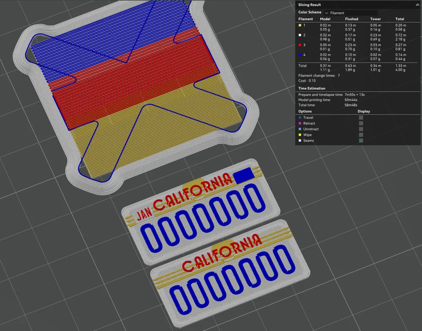This screenshot has width=422, height=331.
Task: Click the Travel color icon
Action: pos(300,118)
